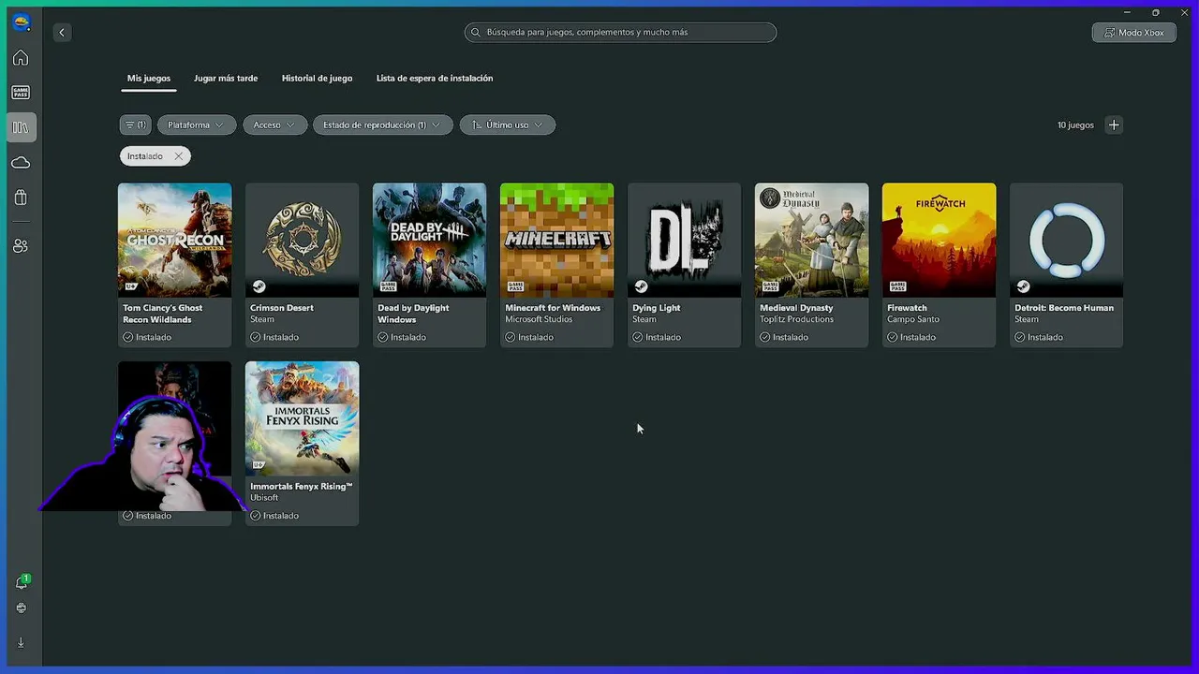
Task: Click the Ubisoft badge on Ghost Recon artwork
Action: (131, 286)
